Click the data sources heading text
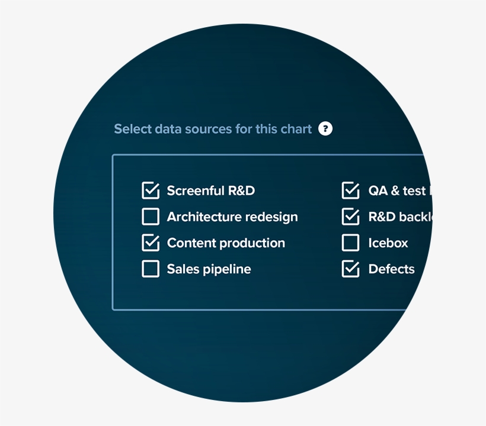Screen dimensions: 486x426 point(213,128)
